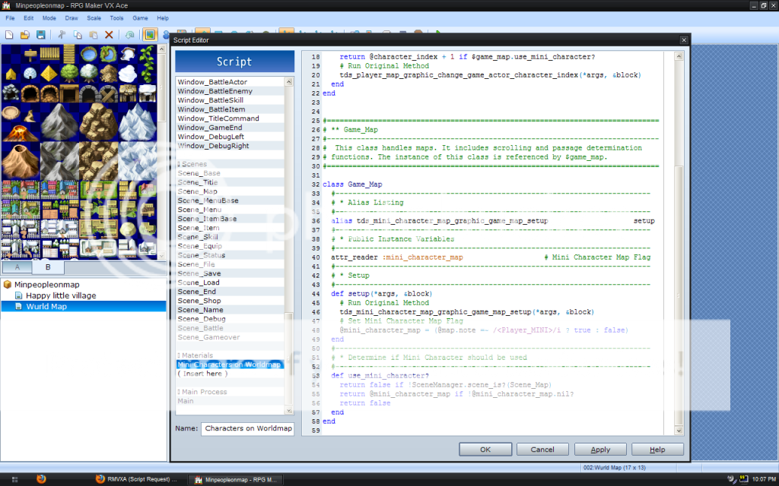Select the Happy little village map
This screenshot has height=486, width=779.
click(61, 295)
